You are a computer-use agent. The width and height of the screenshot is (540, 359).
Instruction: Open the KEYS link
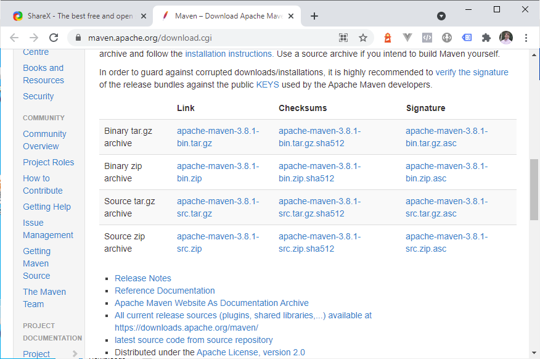pos(268,85)
